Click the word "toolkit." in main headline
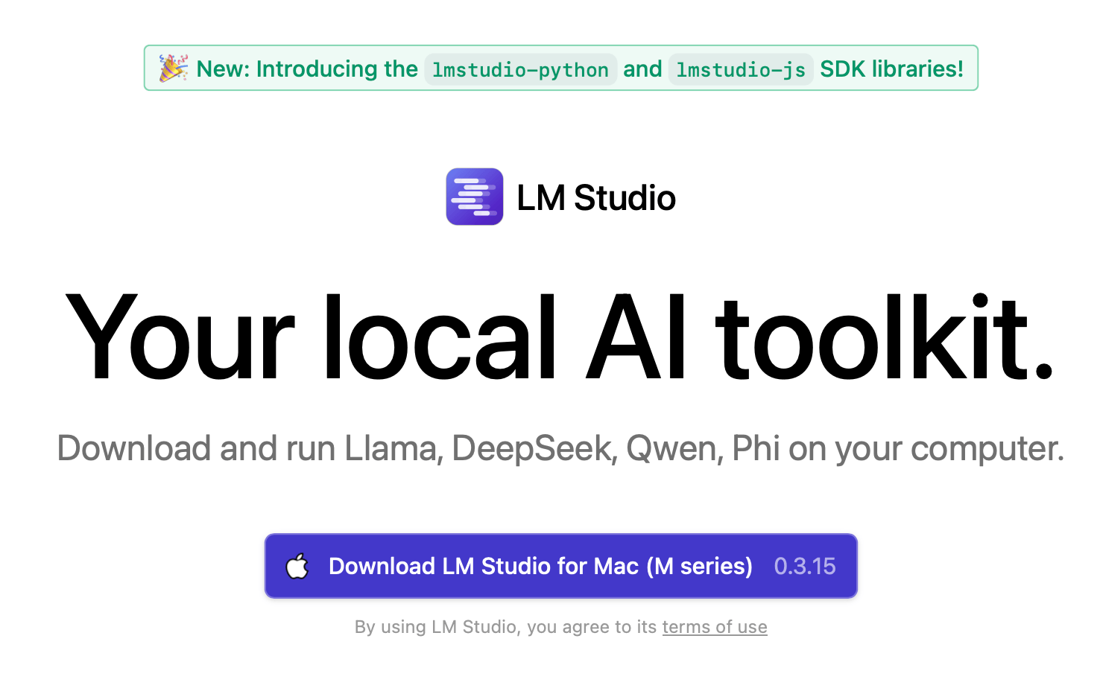 885,339
